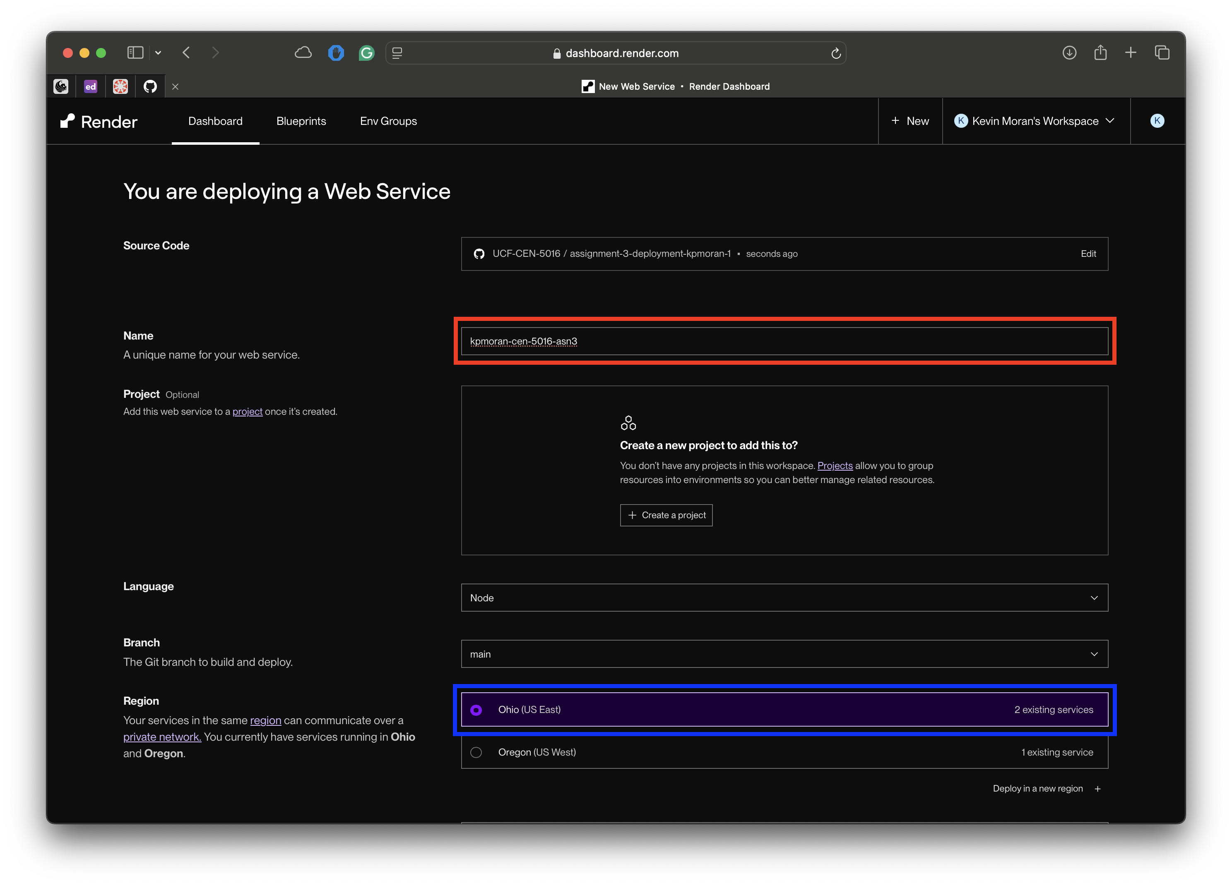Click the share icon in the browser toolbar
The width and height of the screenshot is (1232, 885).
pyautogui.click(x=1100, y=53)
